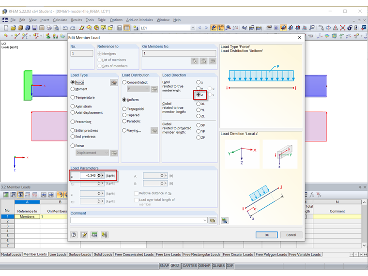Select the Force load type
Image resolution: width=368 pixels, height=276 pixels.
point(73,82)
